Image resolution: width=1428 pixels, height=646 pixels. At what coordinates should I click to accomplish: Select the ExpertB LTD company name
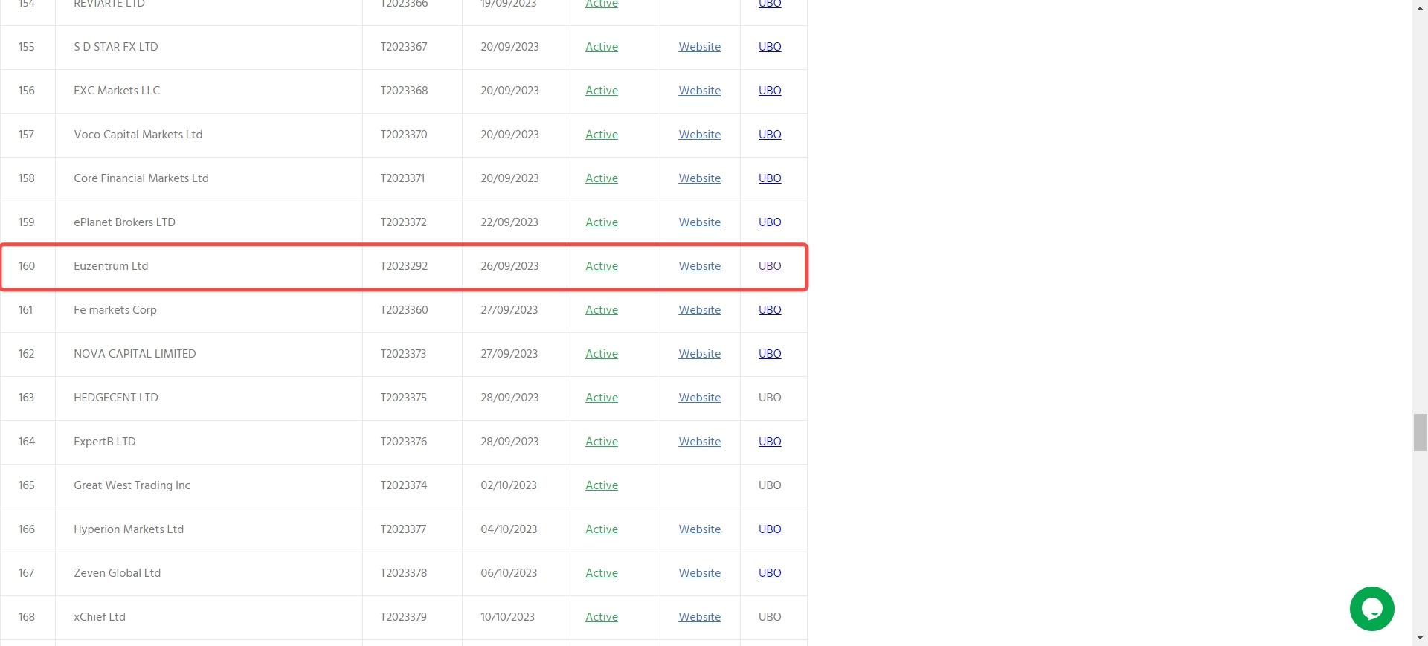[104, 442]
